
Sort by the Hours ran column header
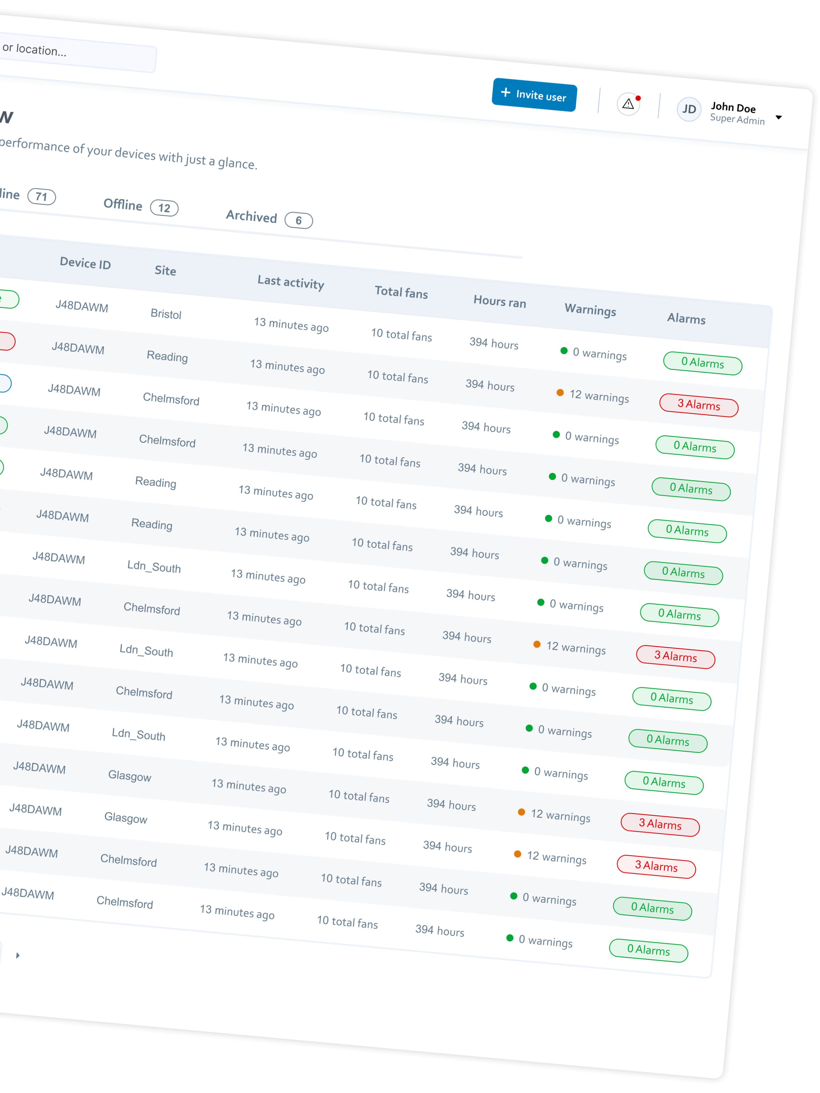click(x=499, y=301)
